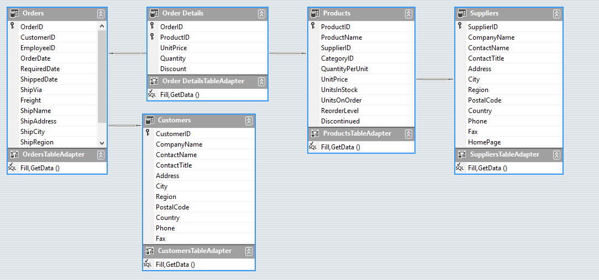Collapse the Order DetailsTableAdapter section
Image resolution: width=599 pixels, height=280 pixels.
[262, 82]
